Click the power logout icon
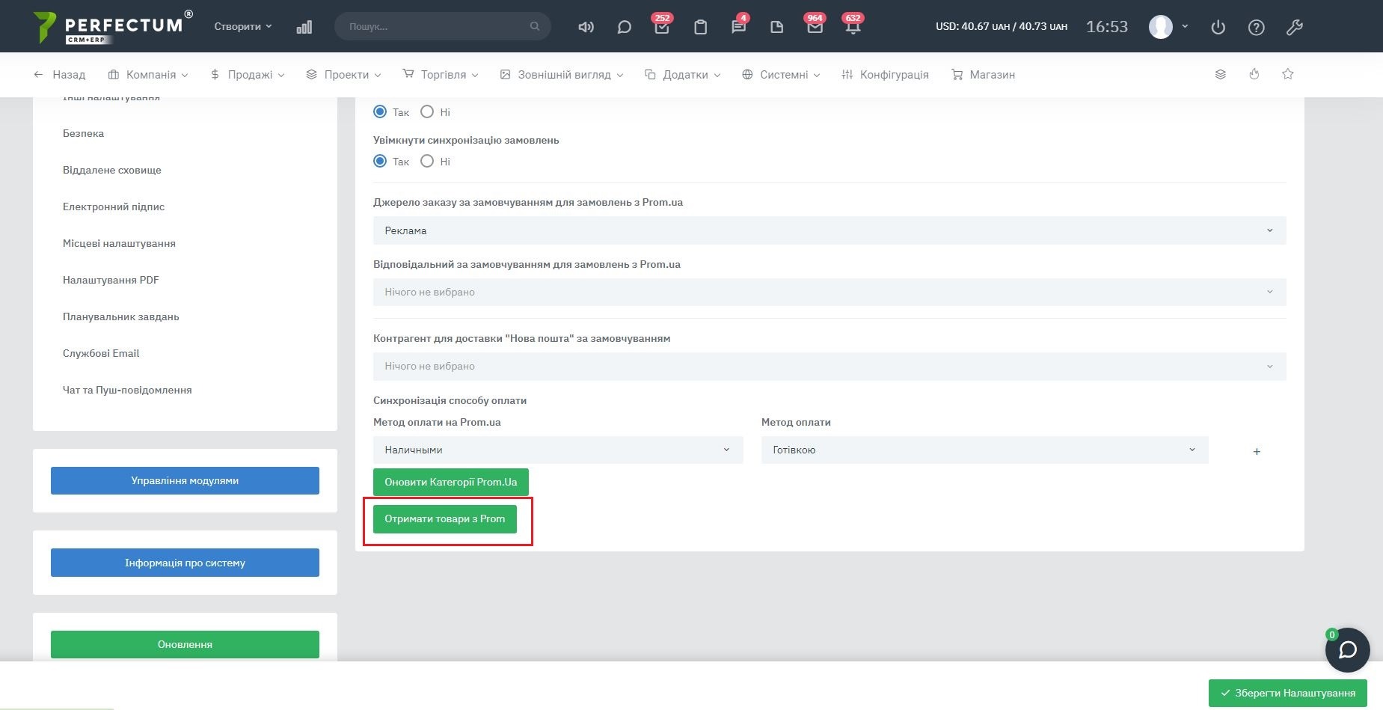Image resolution: width=1383 pixels, height=710 pixels. pyautogui.click(x=1218, y=27)
